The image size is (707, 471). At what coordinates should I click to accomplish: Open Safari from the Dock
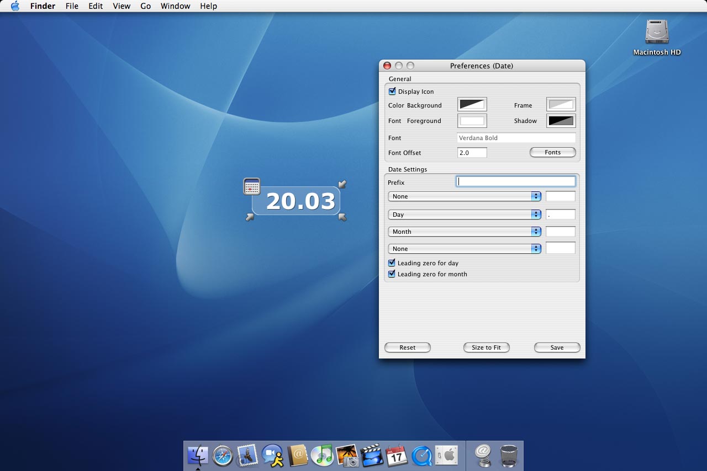[x=223, y=456]
